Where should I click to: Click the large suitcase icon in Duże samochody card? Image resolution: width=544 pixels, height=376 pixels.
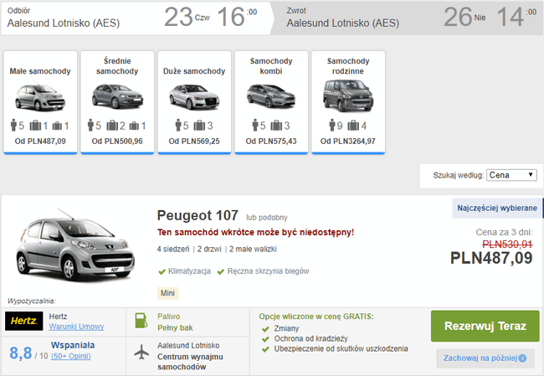(x=199, y=126)
